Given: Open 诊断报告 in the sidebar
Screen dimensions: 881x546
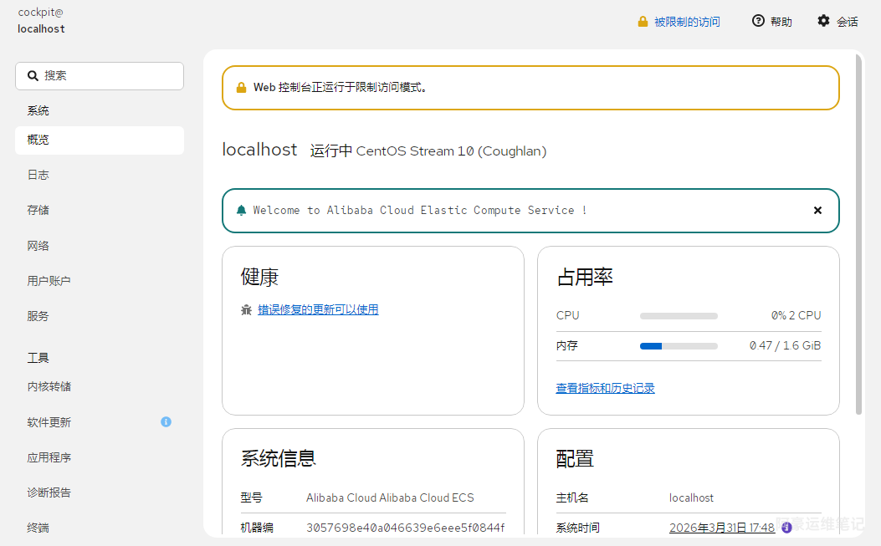Looking at the screenshot, I should click(x=100, y=492).
